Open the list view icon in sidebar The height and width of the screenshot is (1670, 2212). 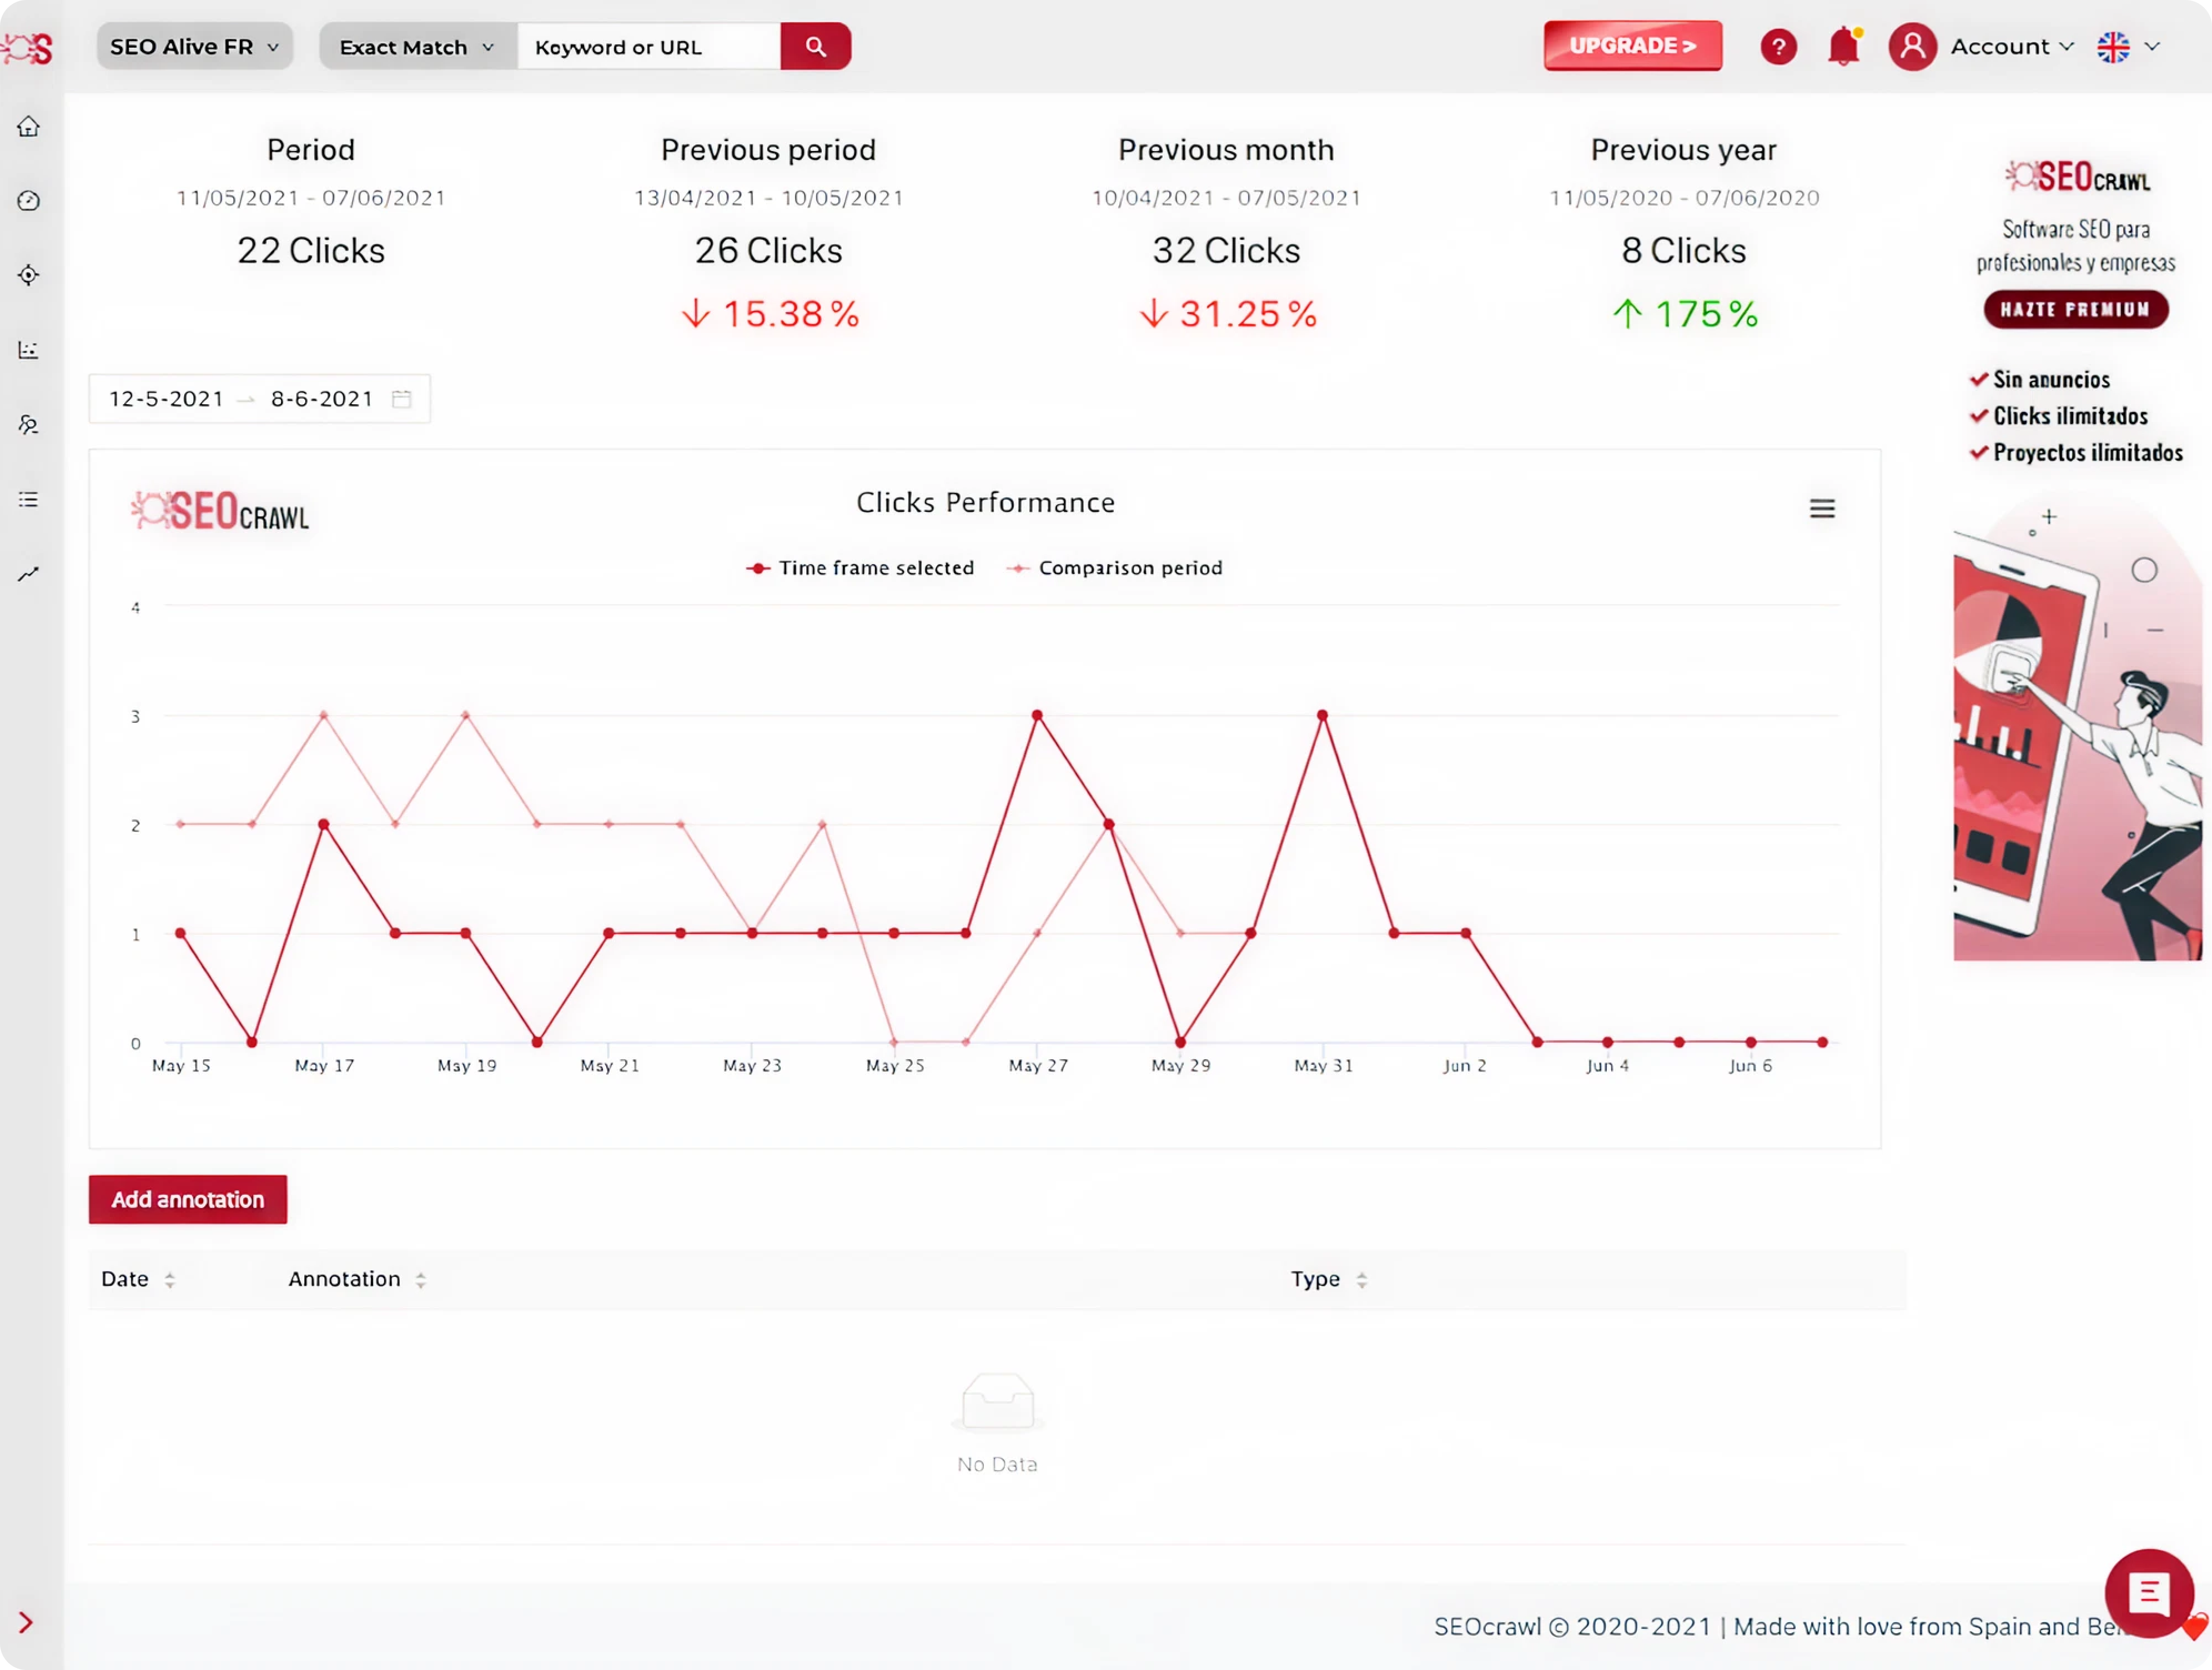point(29,499)
